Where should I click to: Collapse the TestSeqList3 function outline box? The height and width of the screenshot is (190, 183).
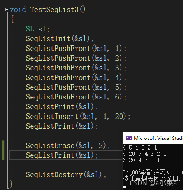(x=7, y=10)
